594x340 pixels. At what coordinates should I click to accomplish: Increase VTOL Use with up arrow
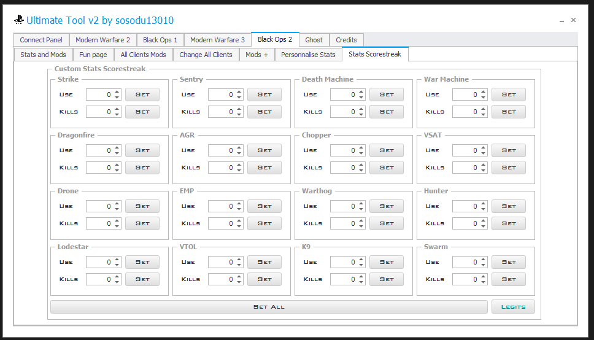point(239,259)
